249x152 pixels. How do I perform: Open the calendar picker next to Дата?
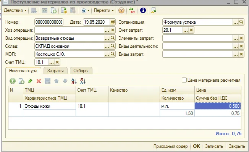pos(113,22)
